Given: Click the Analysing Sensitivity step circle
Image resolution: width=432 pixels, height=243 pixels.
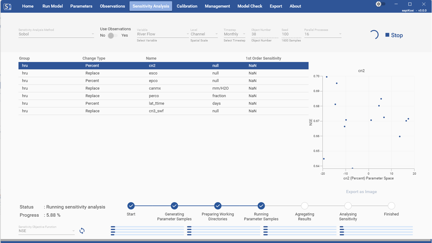Looking at the screenshot, I should [348, 206].
